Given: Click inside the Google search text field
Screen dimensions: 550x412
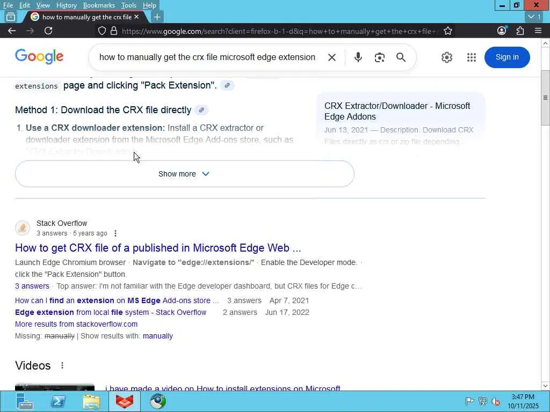Looking at the screenshot, I should click(207, 57).
